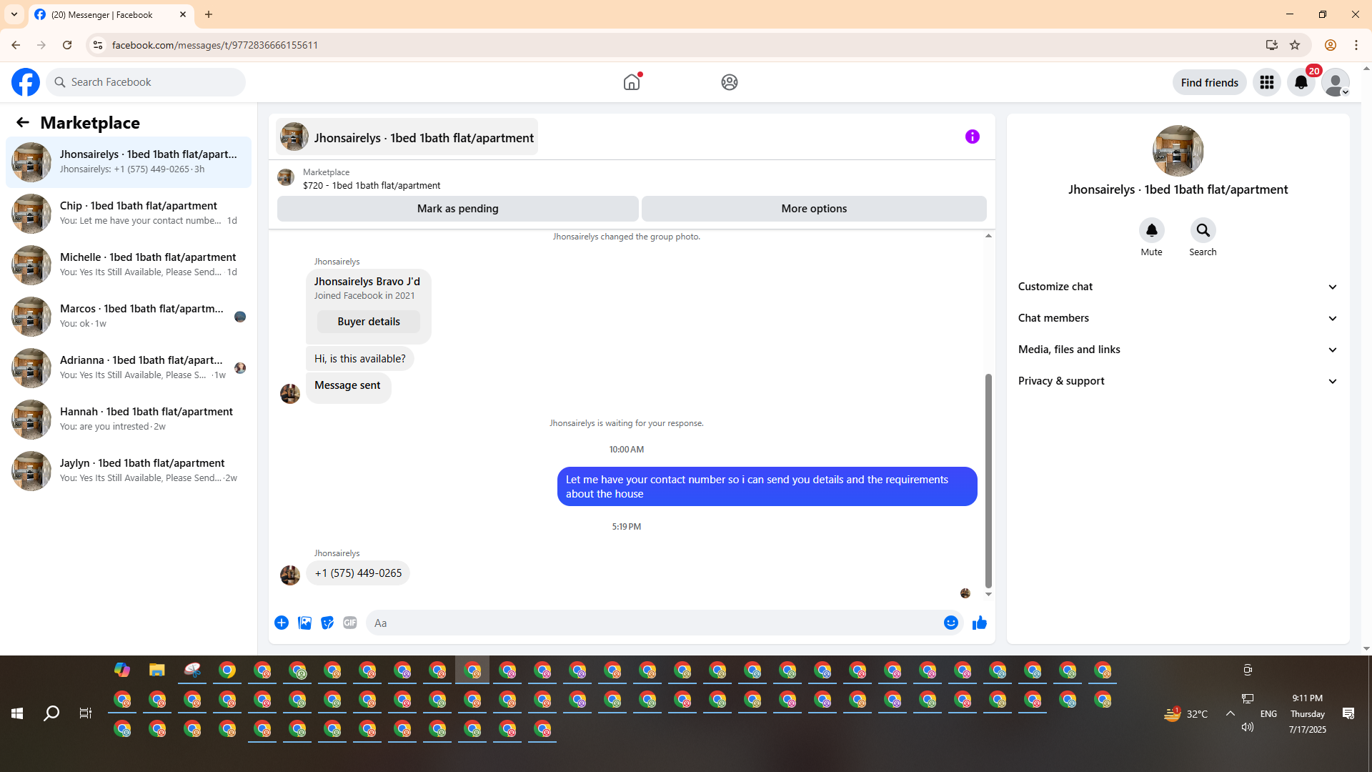1372x772 pixels.
Task: Open the group photo in right panel
Action: 1178,151
